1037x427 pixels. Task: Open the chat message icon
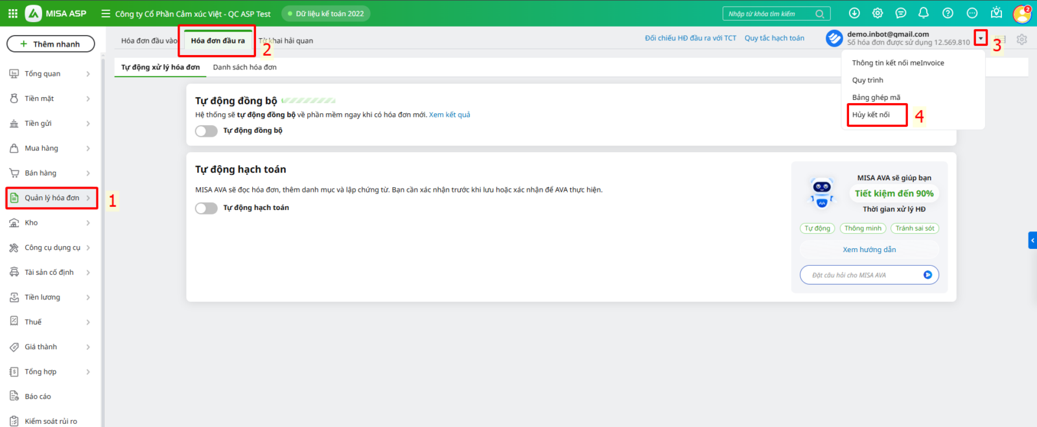(900, 14)
